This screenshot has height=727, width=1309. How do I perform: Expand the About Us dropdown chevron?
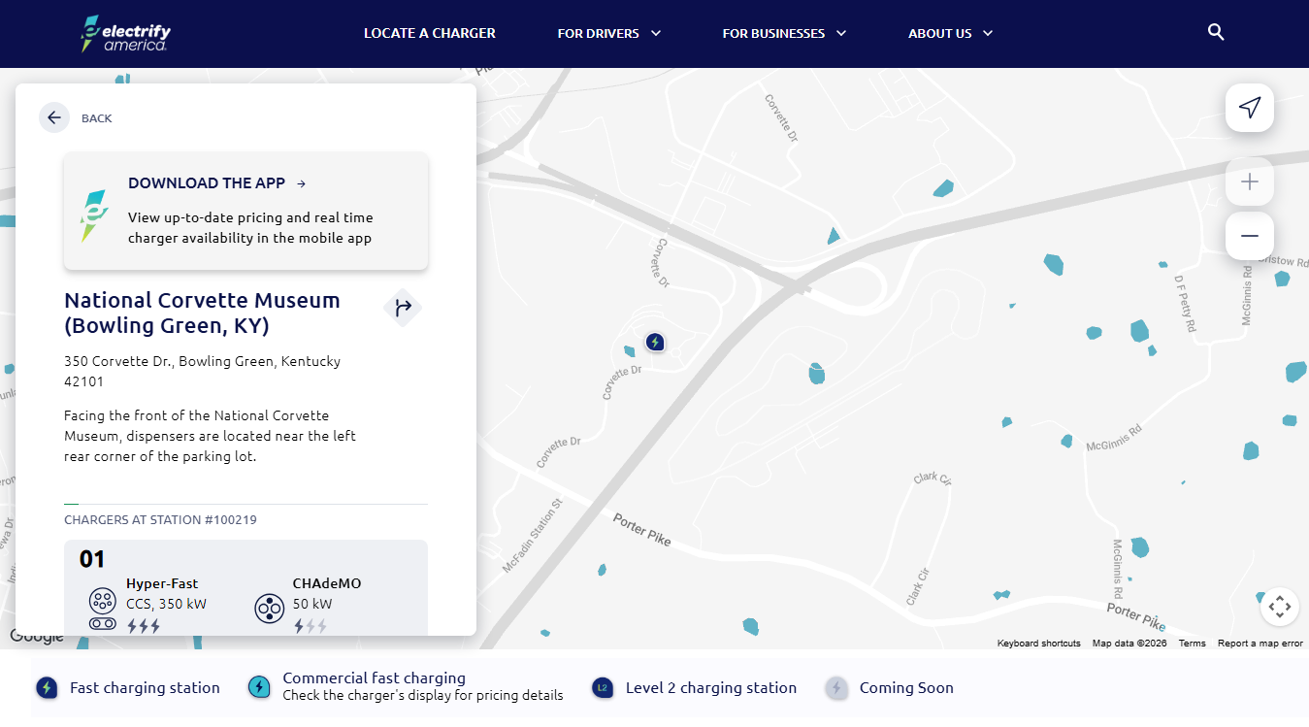(x=988, y=33)
